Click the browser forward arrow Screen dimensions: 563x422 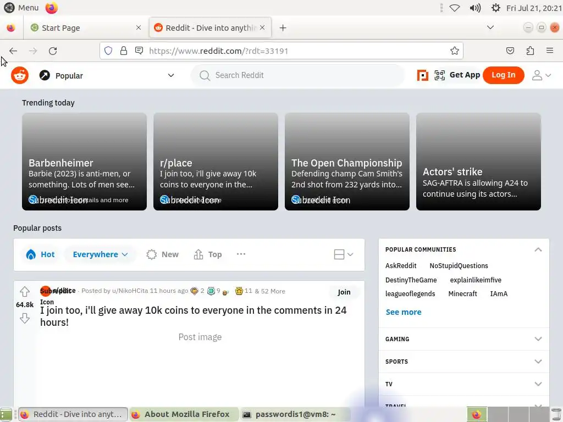pos(33,51)
